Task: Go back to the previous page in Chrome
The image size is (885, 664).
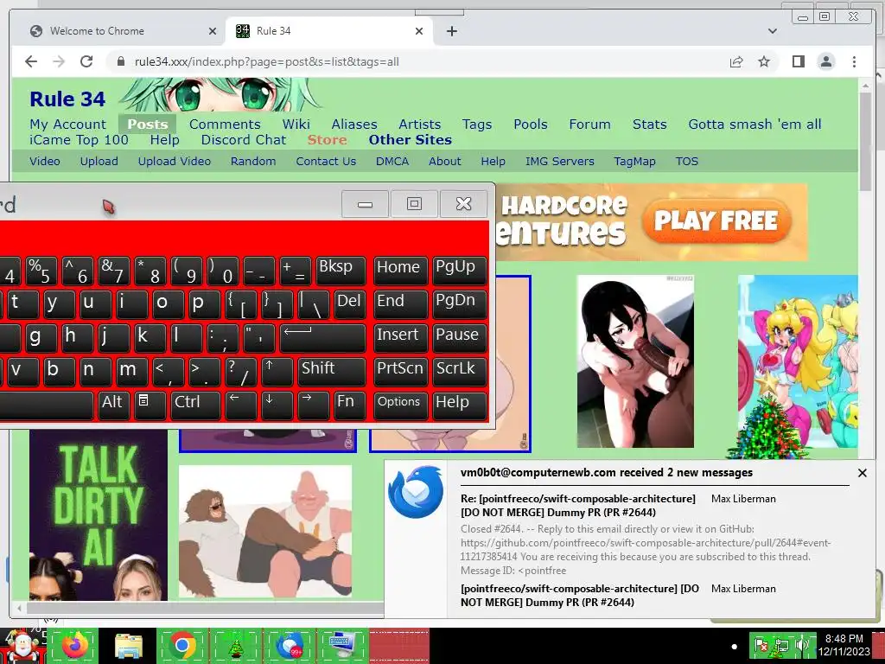Action: click(x=31, y=61)
